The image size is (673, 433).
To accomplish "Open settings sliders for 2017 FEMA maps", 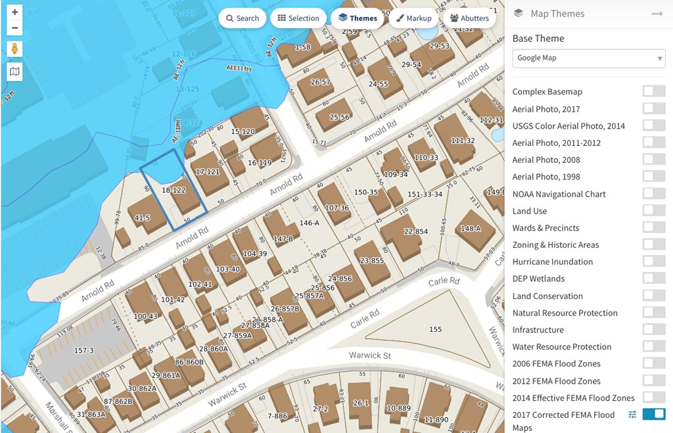I will point(632,415).
